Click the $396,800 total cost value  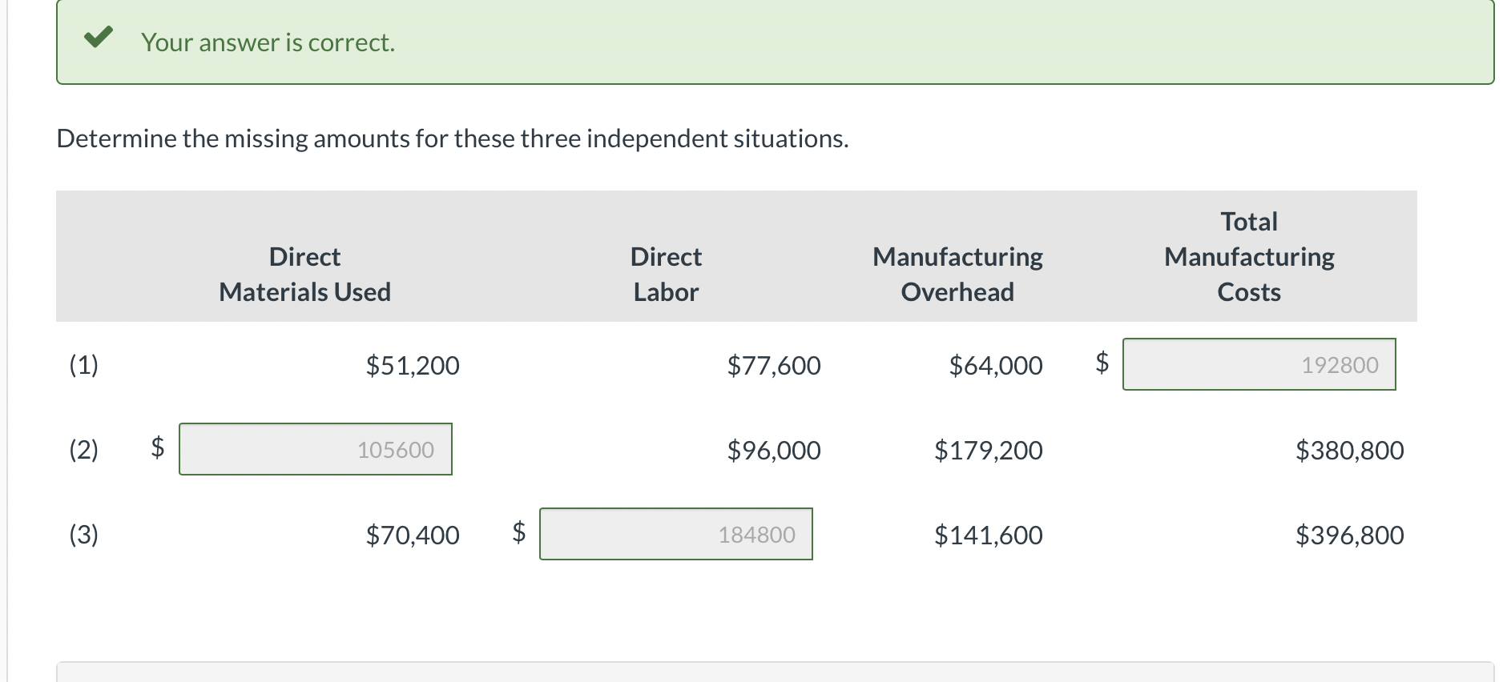[1350, 535]
